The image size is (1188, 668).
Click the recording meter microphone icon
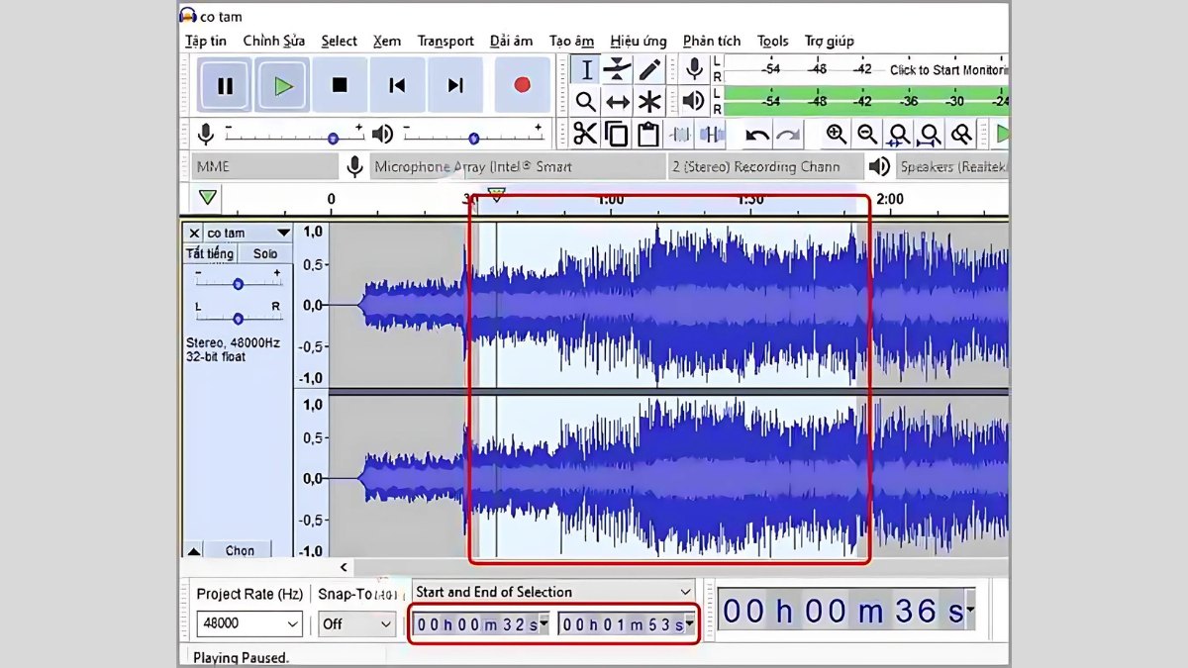point(695,69)
